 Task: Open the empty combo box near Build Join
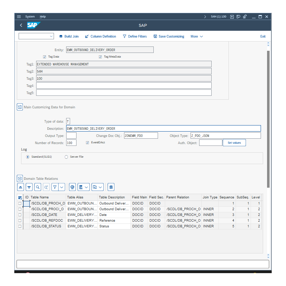36,36
